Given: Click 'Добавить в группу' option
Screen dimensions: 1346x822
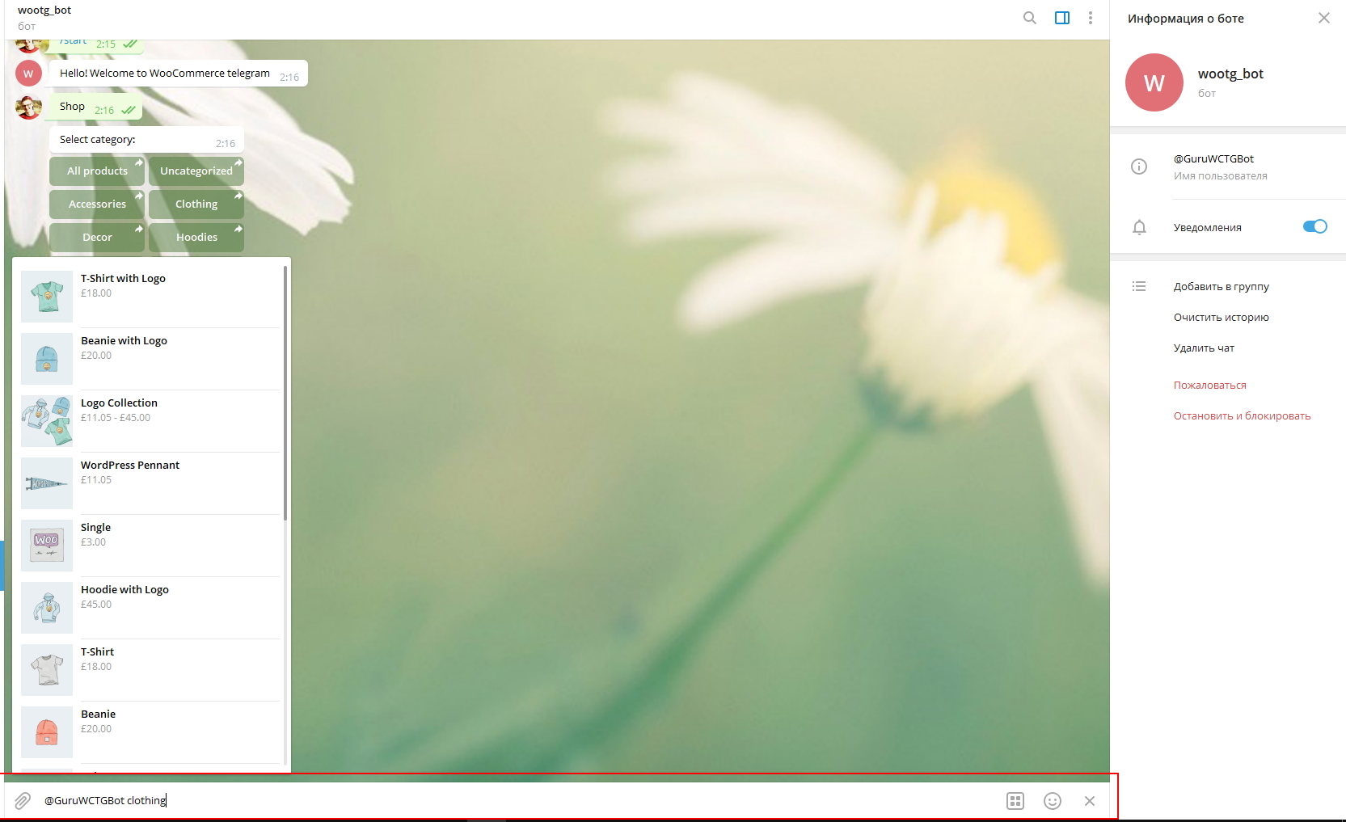Looking at the screenshot, I should click(1221, 286).
